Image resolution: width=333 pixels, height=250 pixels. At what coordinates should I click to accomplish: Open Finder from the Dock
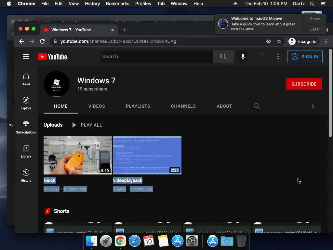(91, 241)
